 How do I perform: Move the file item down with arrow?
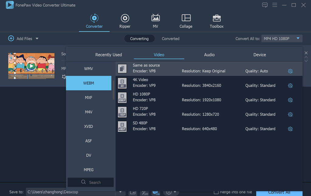point(306,61)
